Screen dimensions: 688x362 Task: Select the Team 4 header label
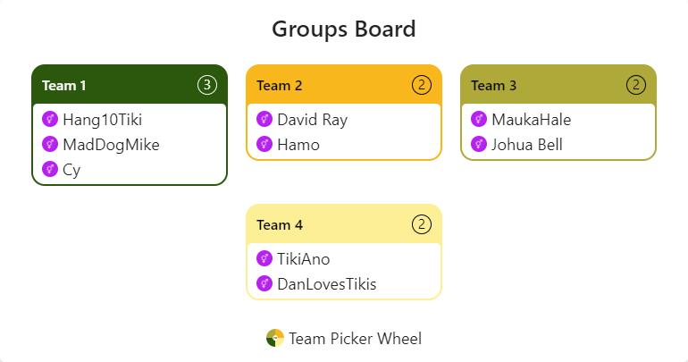click(x=280, y=225)
